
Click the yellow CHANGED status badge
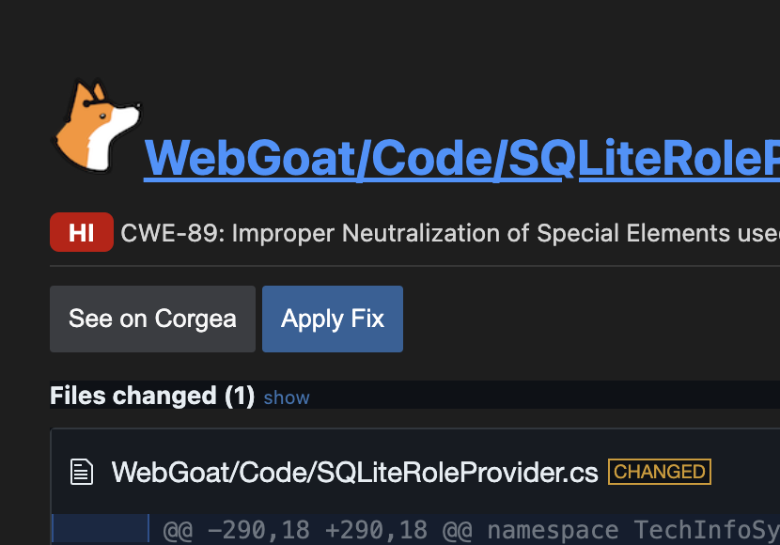pos(660,472)
